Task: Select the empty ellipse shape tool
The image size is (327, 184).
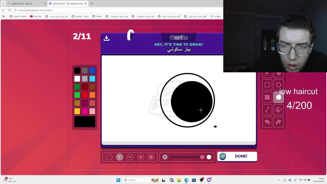Action: [278, 85]
